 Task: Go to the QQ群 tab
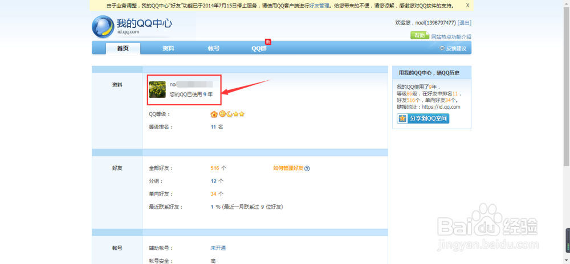259,48
